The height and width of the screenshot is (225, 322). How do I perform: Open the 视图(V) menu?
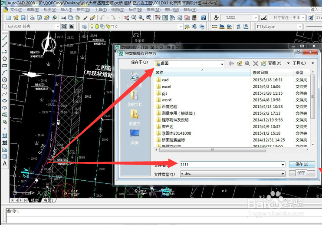point(50,10)
